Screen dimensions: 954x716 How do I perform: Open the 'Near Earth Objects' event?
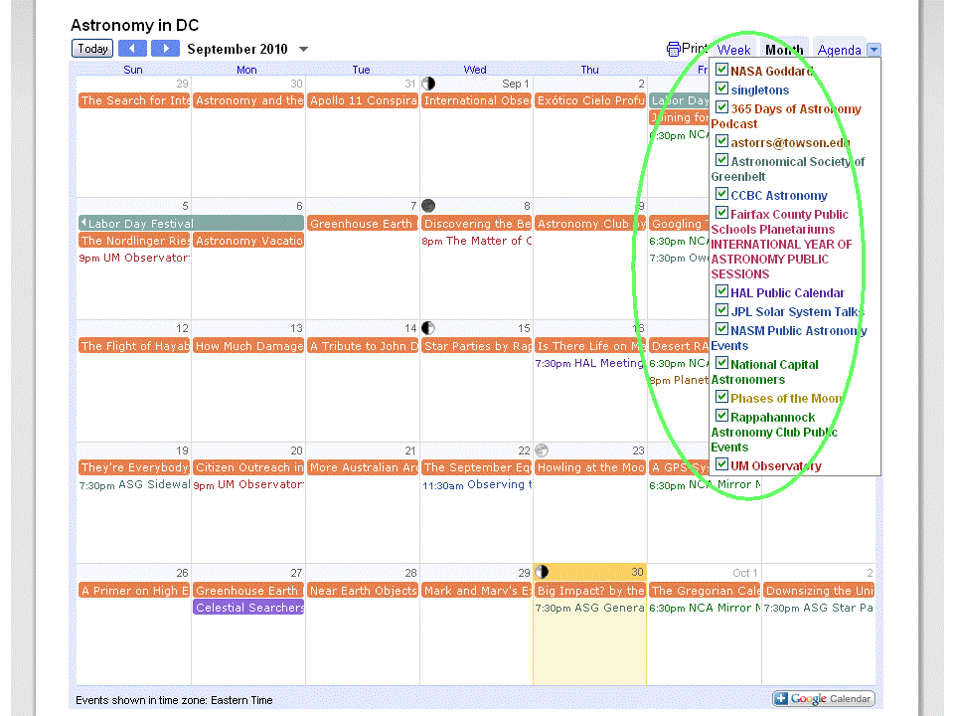point(363,590)
